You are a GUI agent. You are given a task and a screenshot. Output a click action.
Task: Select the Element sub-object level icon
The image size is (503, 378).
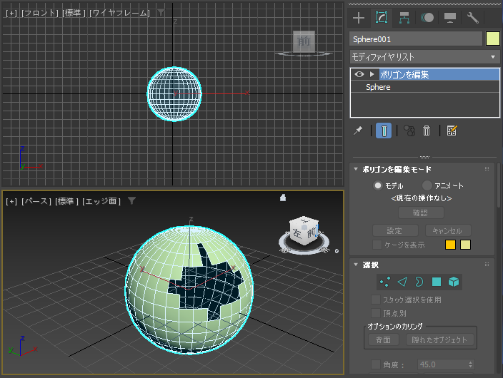[454, 282]
